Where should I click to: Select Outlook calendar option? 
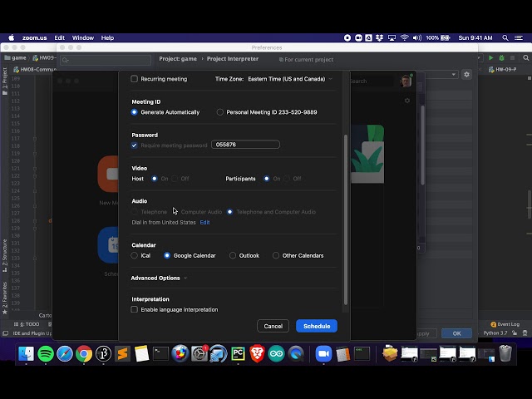[233, 255]
